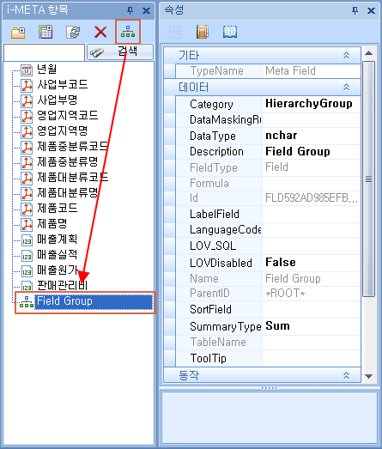Pin the 속성 properties panel

coord(355,11)
